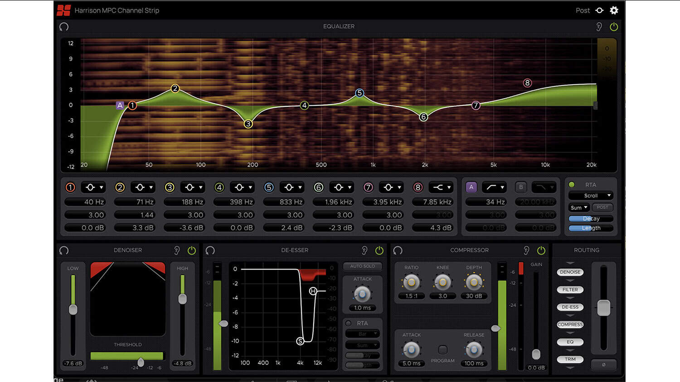680x382 pixels.
Task: Select EQ node 4 on the curve
Action: tap(304, 105)
